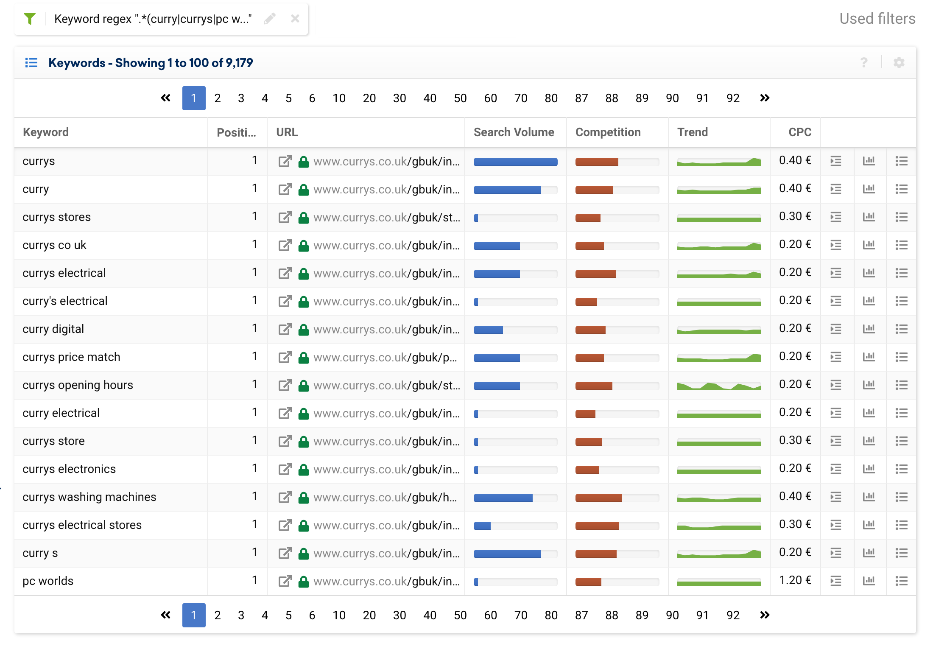The image size is (933, 649).
Task: Click the 'curry digital' keyword
Action: pos(53,329)
